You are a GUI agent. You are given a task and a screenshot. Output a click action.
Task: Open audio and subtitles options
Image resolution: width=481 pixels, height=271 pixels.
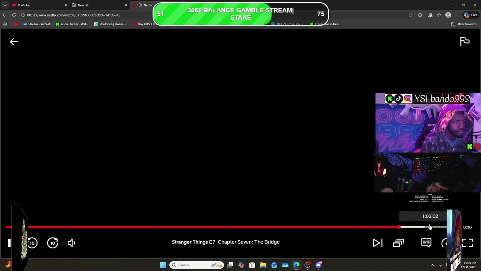coord(426,243)
